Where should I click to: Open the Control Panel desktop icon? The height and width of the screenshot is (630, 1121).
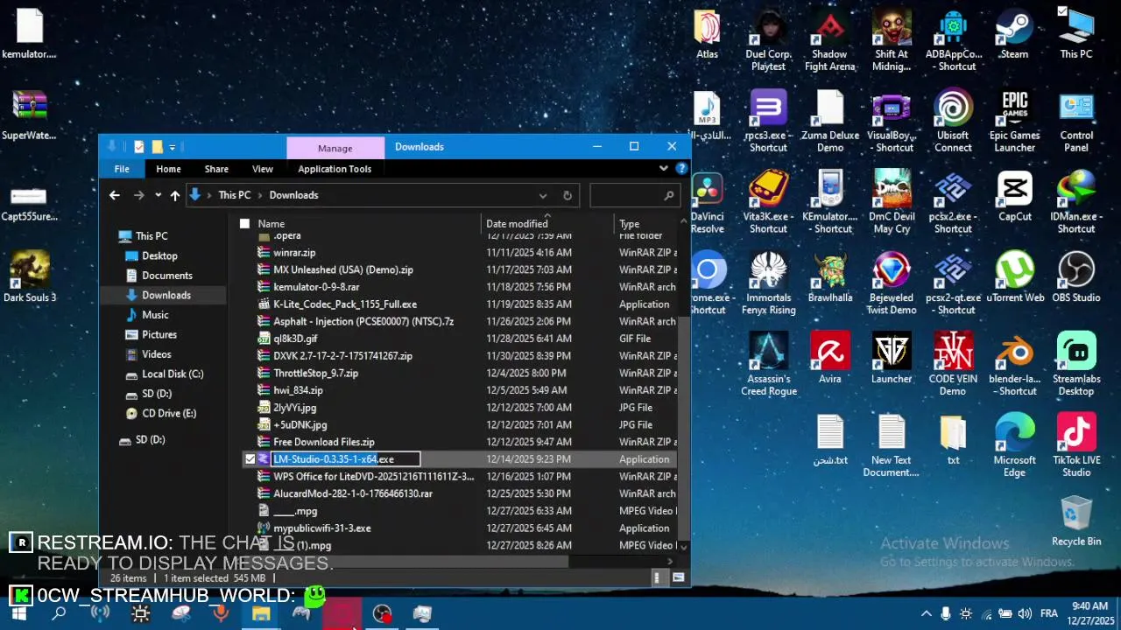(1075, 122)
